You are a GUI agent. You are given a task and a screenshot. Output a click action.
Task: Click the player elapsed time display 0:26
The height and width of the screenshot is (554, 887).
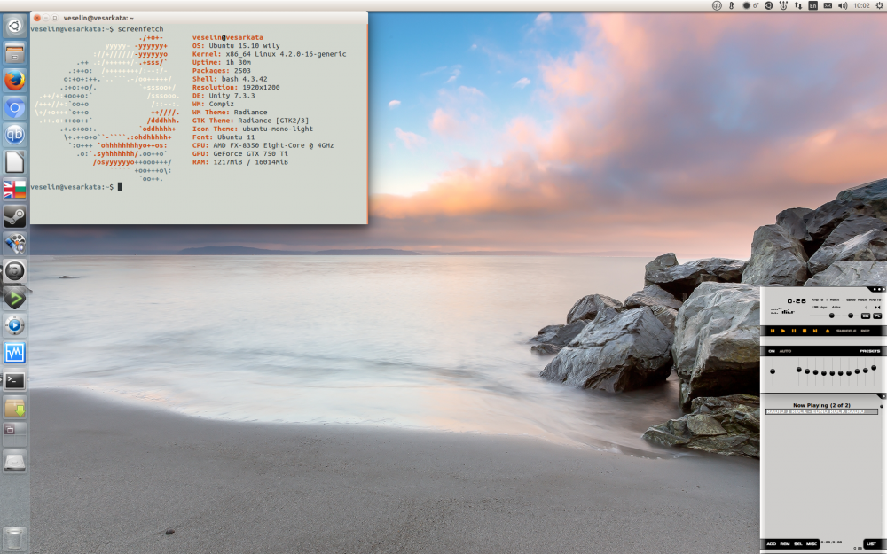(797, 300)
